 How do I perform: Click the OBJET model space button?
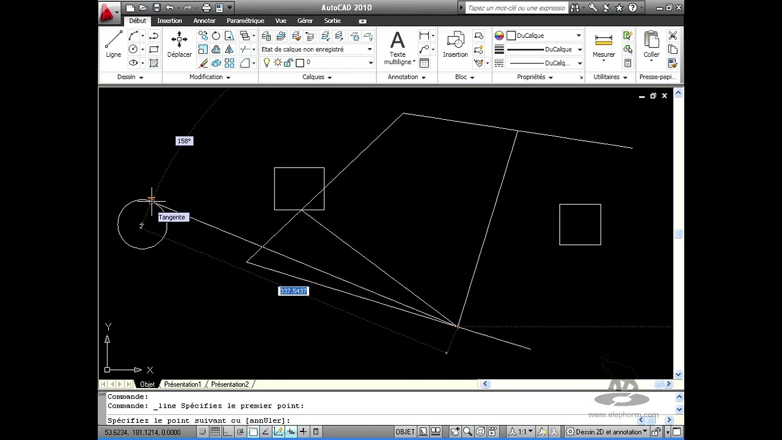coord(405,431)
